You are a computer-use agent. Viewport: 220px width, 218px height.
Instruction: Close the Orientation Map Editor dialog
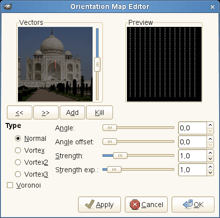click(x=213, y=7)
